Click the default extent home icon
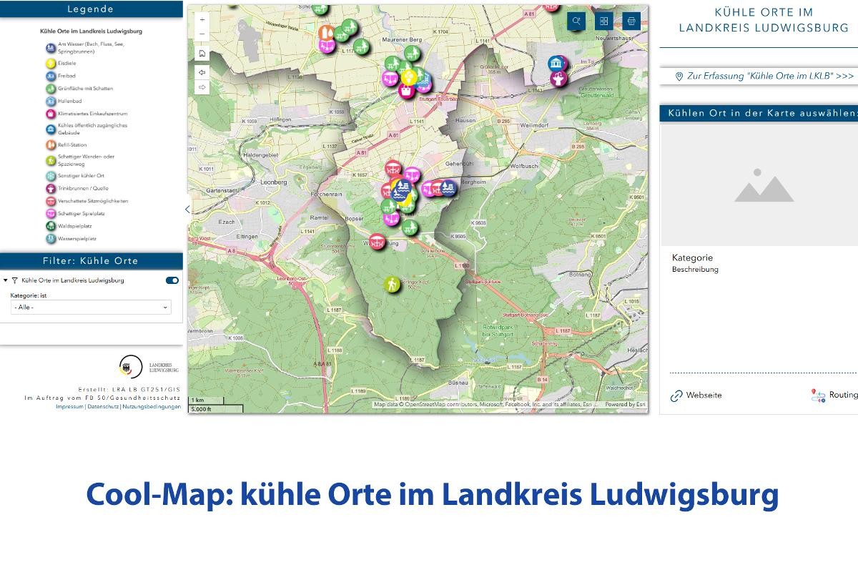858x570 pixels. (x=203, y=53)
